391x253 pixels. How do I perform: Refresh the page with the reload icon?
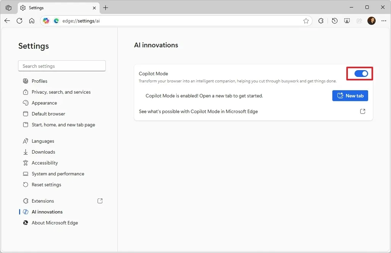[19, 21]
